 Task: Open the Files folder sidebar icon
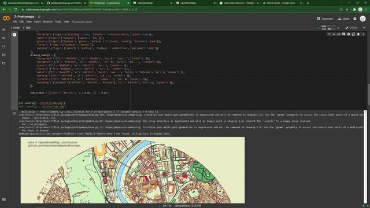[3, 63]
